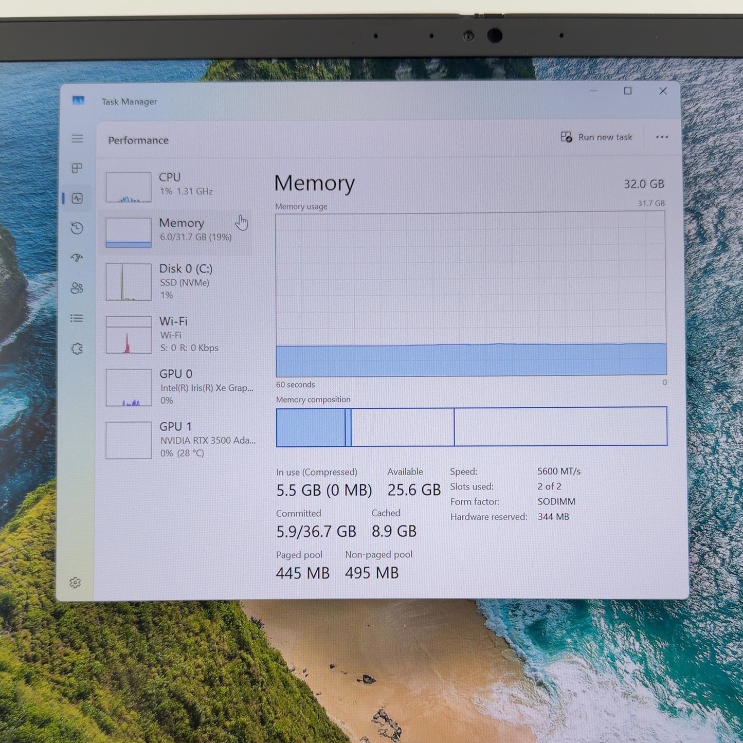Click the Available value 25.6 GB
Viewport: 743px width, 743px height.
point(414,490)
